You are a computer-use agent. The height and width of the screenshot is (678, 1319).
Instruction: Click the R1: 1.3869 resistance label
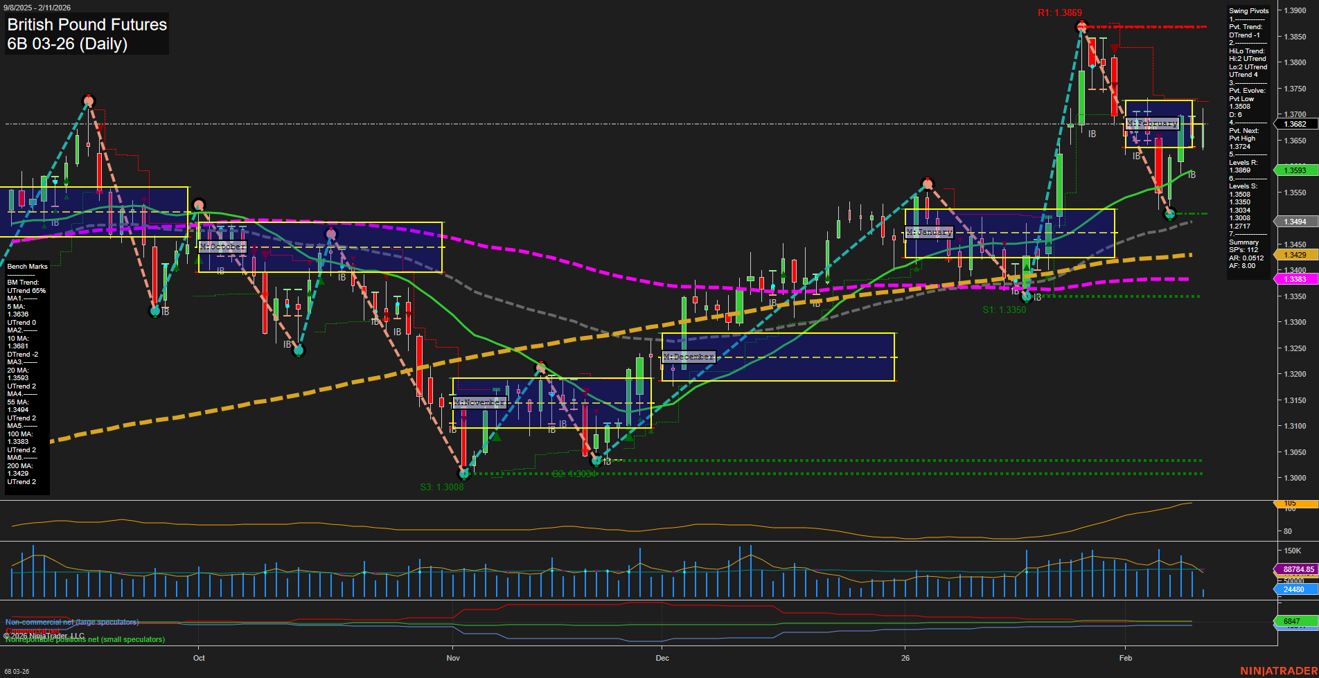[1061, 11]
